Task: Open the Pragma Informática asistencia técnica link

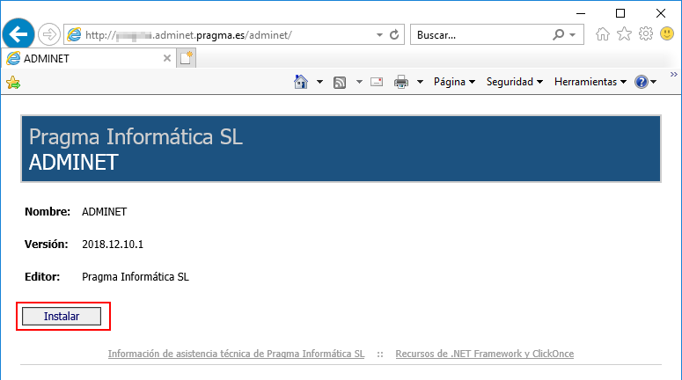Action: pos(236,354)
